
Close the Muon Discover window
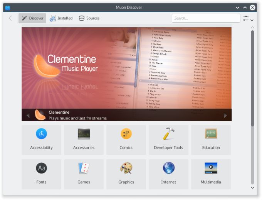[x=252, y=8]
